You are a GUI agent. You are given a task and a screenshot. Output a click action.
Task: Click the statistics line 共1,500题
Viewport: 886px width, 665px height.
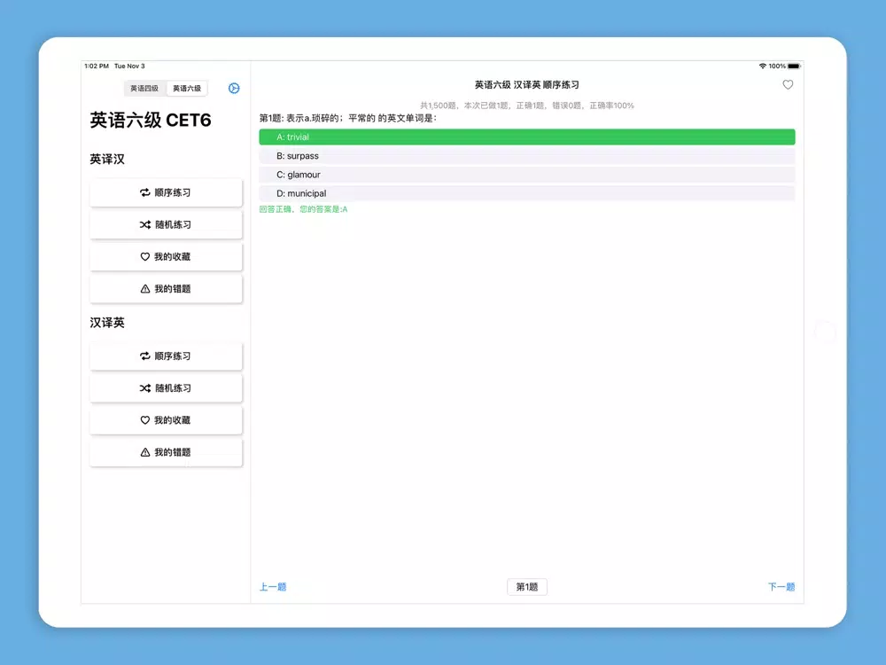[x=526, y=106]
